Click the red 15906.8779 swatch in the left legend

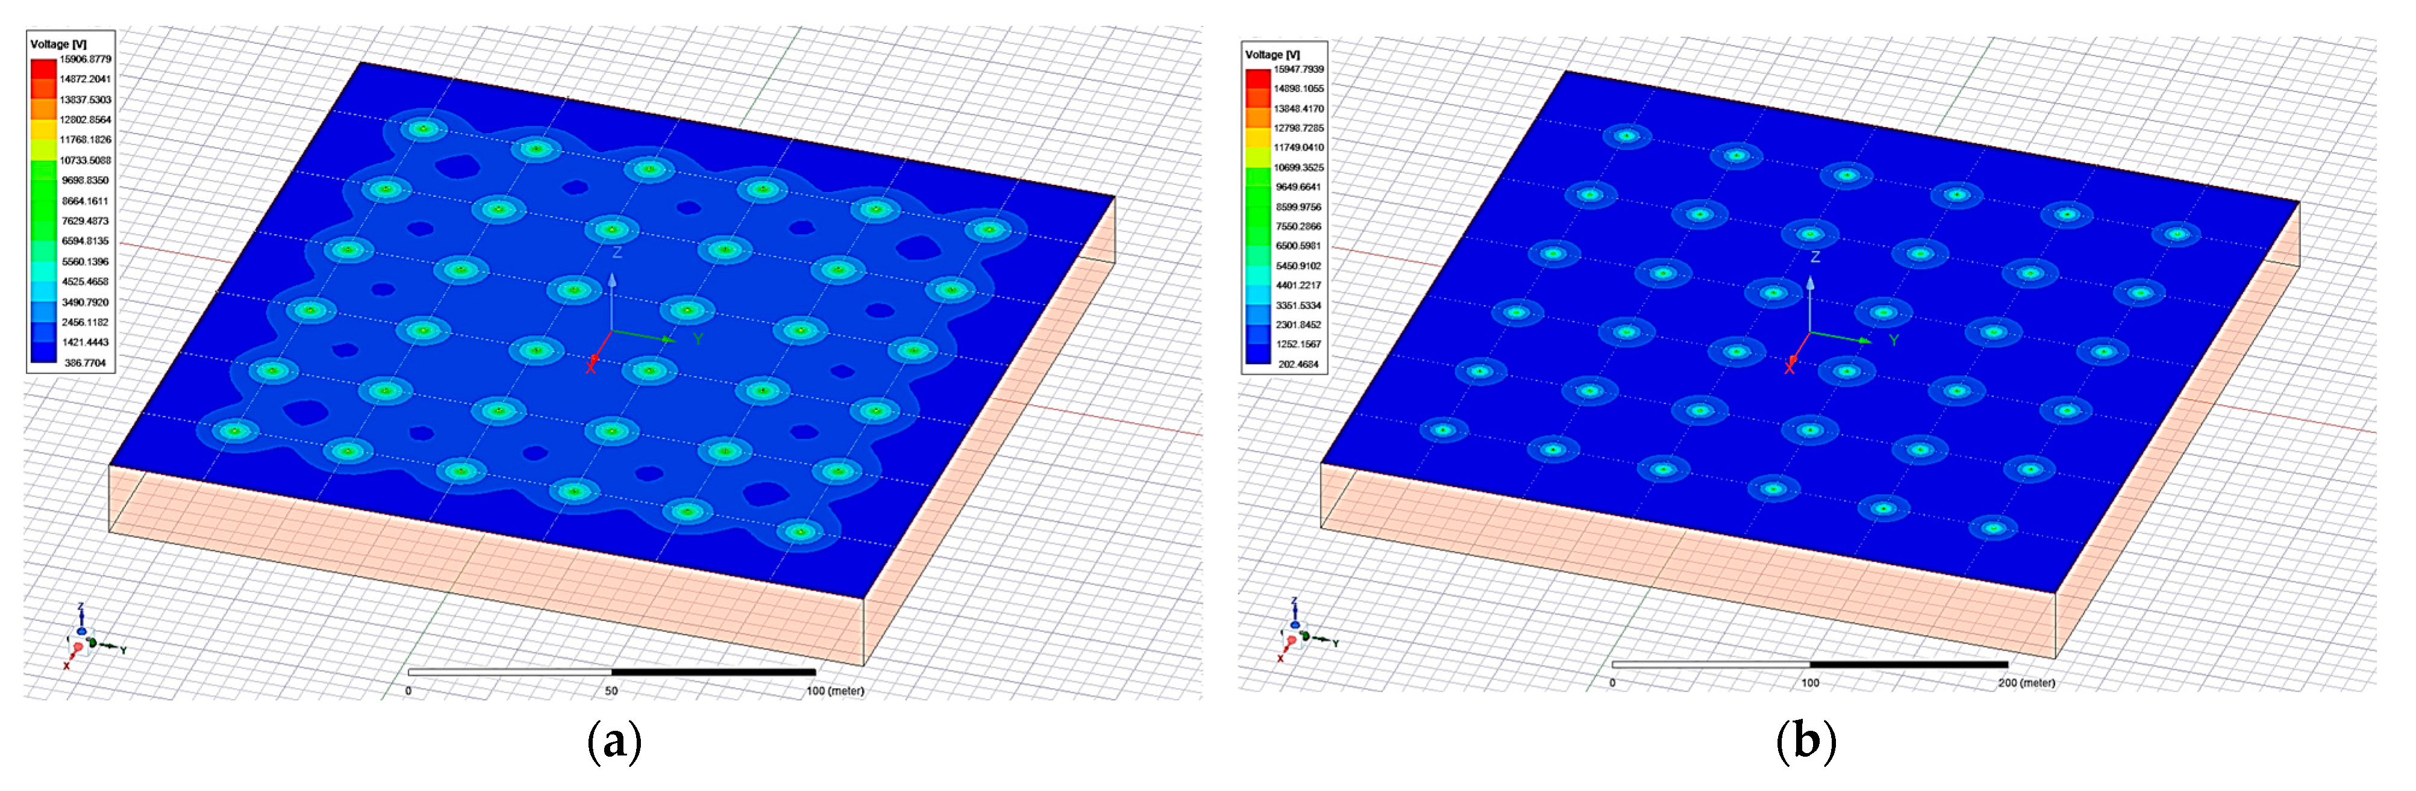[x=43, y=69]
